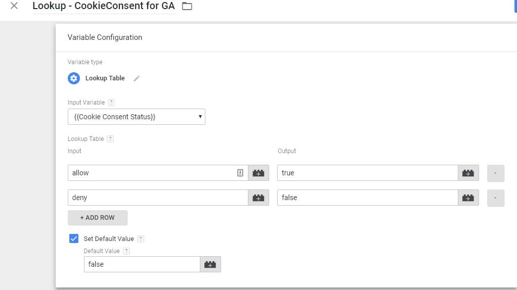517x290 pixels.
Task: Open the Lookup Table help question mark
Action: 110,139
